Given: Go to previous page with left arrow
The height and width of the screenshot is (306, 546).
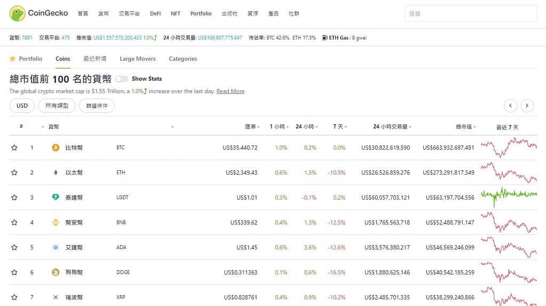Looking at the screenshot, I should tap(510, 106).
